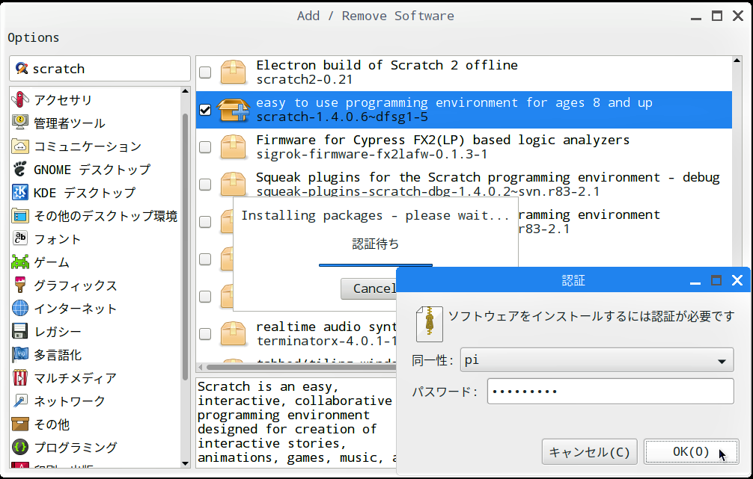
Task: Click the sigrok-firmware-fx2lafw package icon
Action: click(234, 146)
